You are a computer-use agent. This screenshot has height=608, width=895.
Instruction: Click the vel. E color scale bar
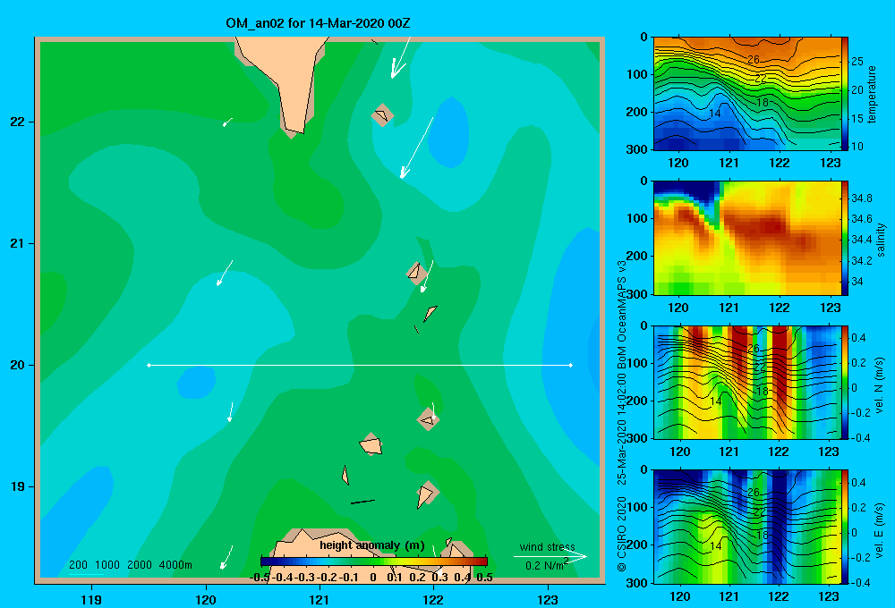coord(845,527)
